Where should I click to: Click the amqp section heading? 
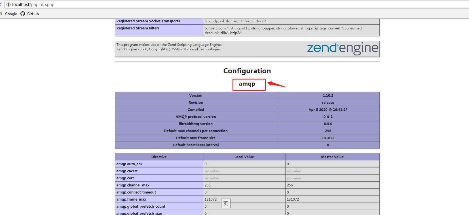pos(247,84)
